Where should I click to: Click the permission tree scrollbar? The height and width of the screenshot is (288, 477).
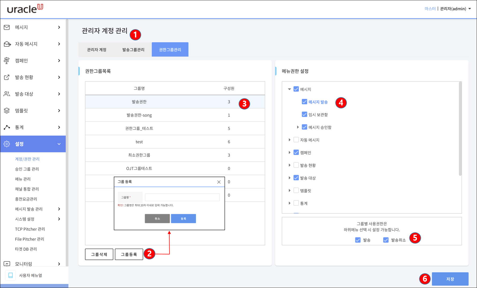click(x=460, y=129)
